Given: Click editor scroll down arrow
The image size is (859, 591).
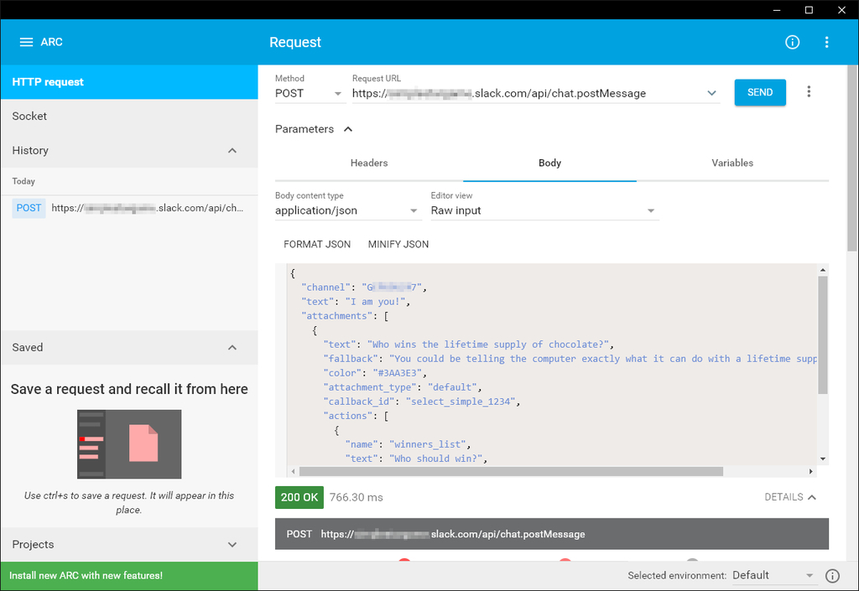Looking at the screenshot, I should click(822, 459).
